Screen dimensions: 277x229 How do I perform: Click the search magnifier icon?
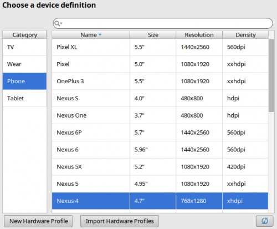coord(57,23)
